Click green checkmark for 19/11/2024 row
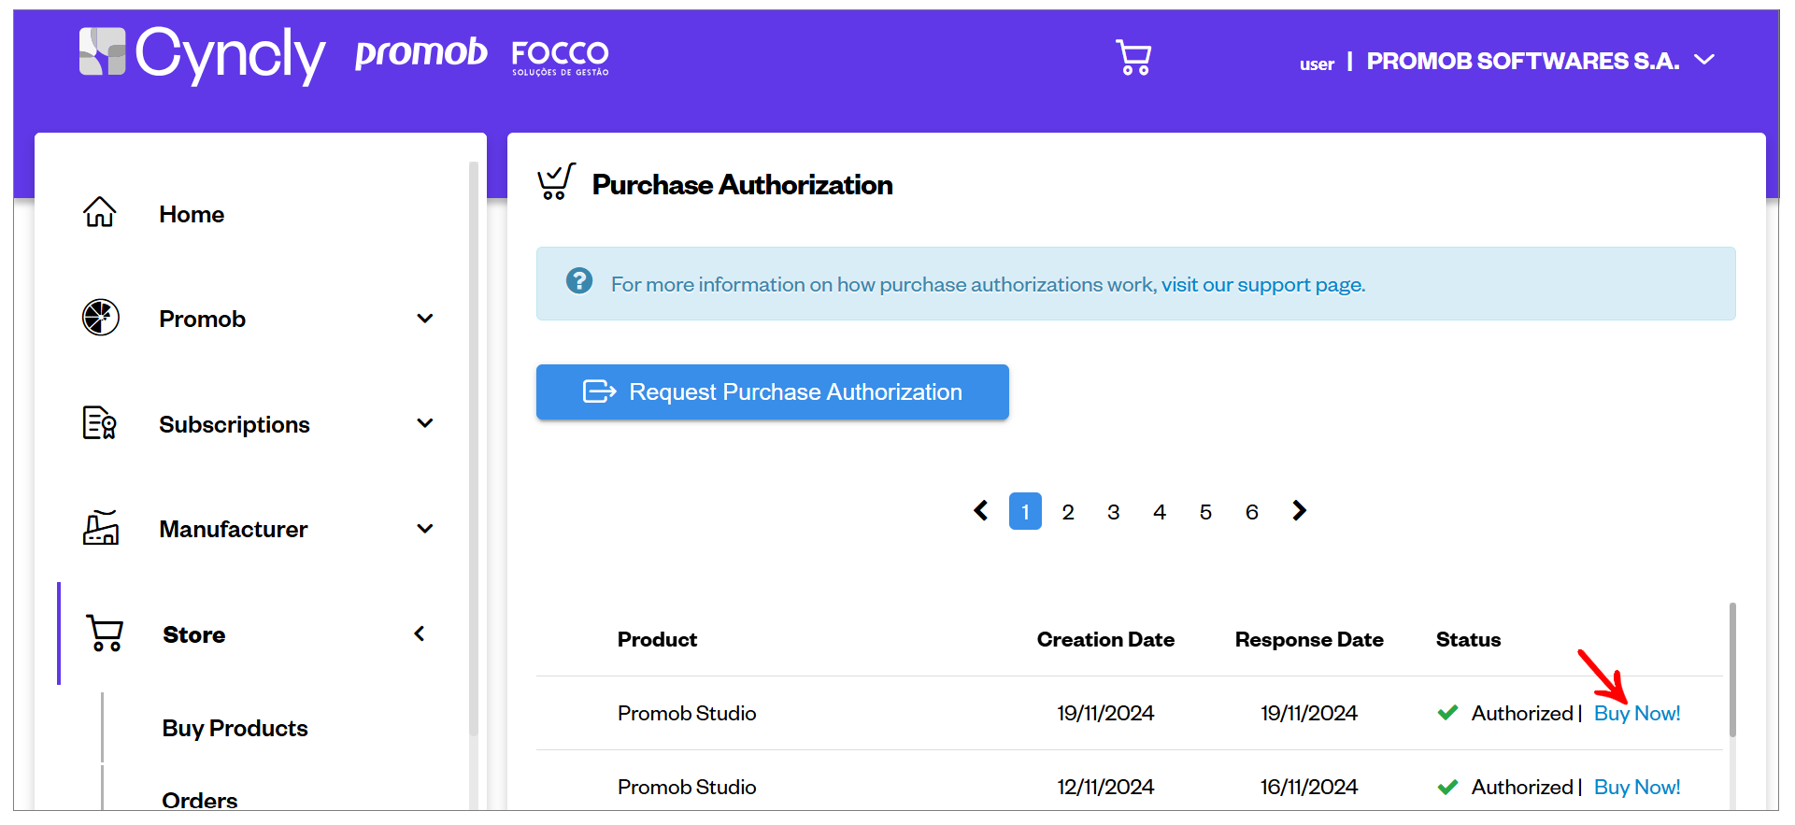The image size is (1795, 825). tap(1448, 713)
